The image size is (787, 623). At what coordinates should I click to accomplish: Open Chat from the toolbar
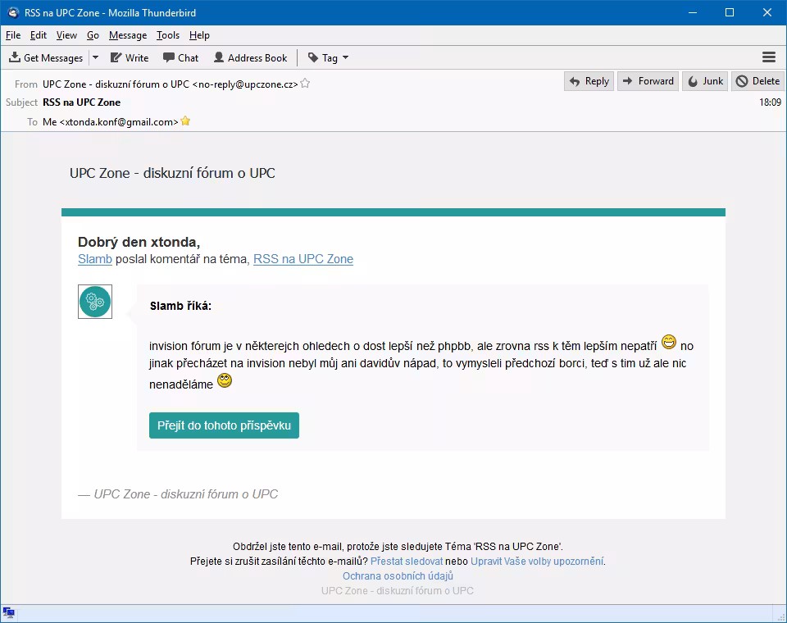tap(180, 57)
